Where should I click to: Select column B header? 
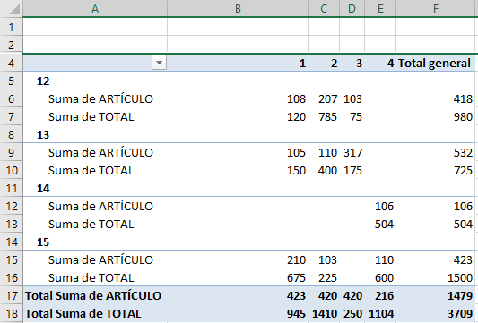[238, 9]
